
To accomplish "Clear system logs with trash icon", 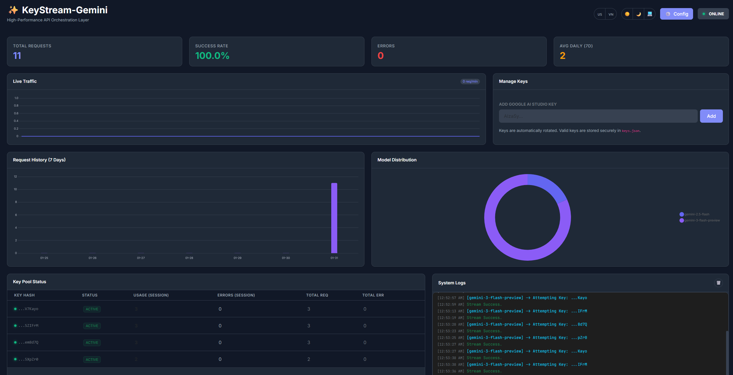I will point(718,283).
